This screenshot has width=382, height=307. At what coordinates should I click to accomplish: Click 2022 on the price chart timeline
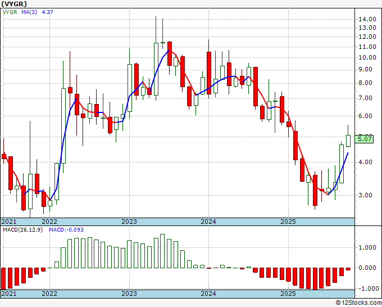coord(49,222)
